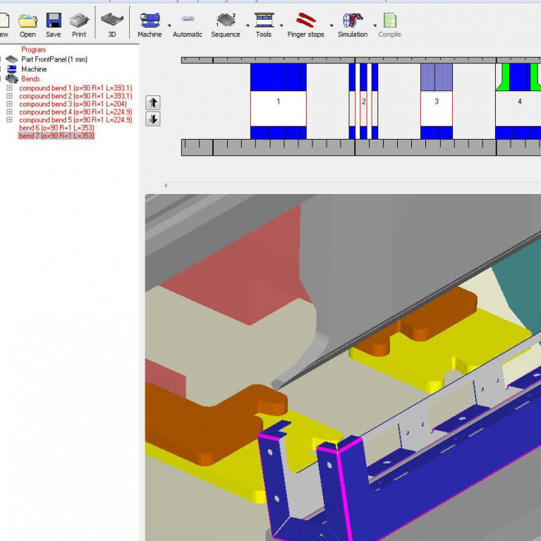Print using the Print toolbar icon

(79, 21)
